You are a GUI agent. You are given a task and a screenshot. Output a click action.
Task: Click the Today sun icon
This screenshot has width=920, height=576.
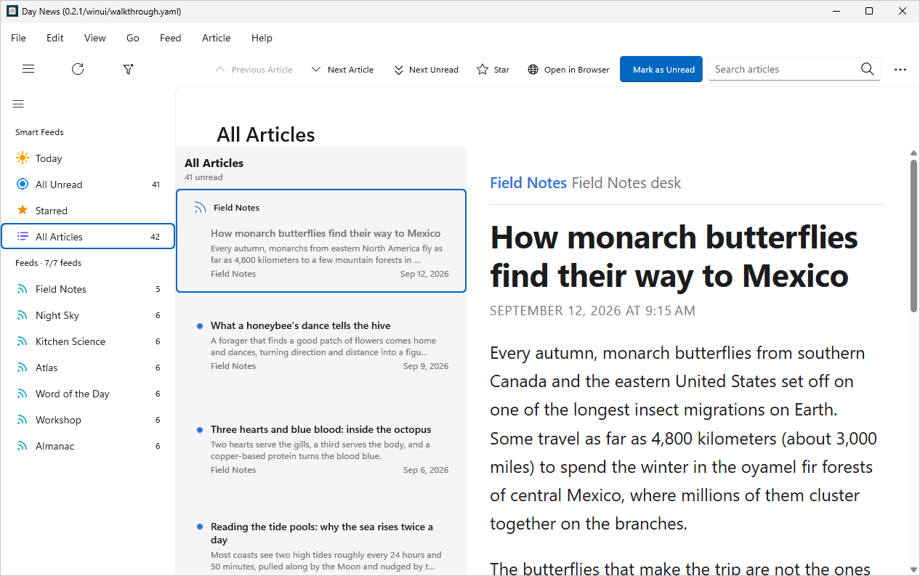point(23,158)
